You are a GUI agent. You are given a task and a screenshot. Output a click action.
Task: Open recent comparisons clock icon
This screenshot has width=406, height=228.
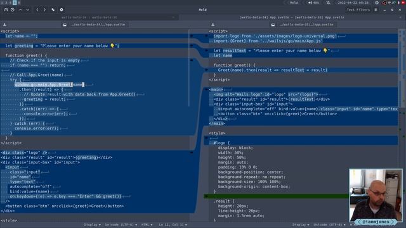(x=13, y=9)
